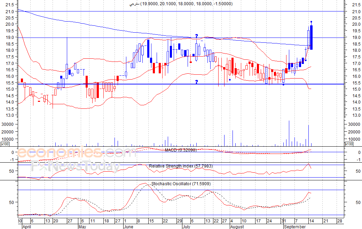This screenshot has height=229, width=362.
Task: Click the blue dot above the latest candle
Action: pos(311,22)
